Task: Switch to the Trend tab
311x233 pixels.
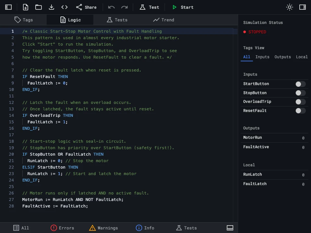Action: click(164, 20)
